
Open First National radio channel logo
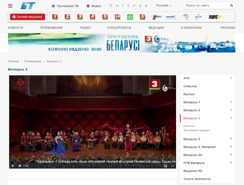coord(157,17)
